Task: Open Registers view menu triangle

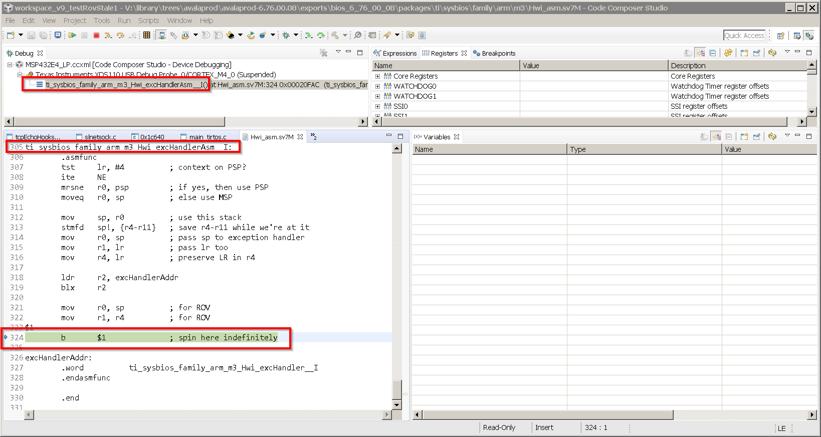Action: click(x=787, y=52)
